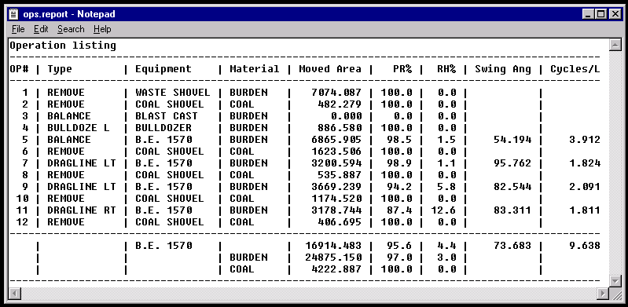Image resolution: width=628 pixels, height=307 pixels.
Task: Click the moved area value 482.279
Action: 340,104
